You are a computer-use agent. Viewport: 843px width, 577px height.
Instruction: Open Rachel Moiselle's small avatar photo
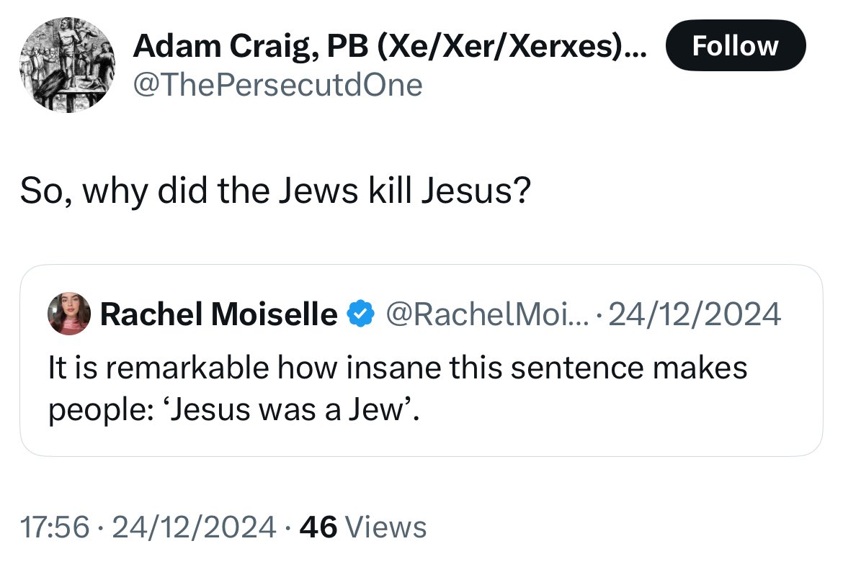coord(69,314)
